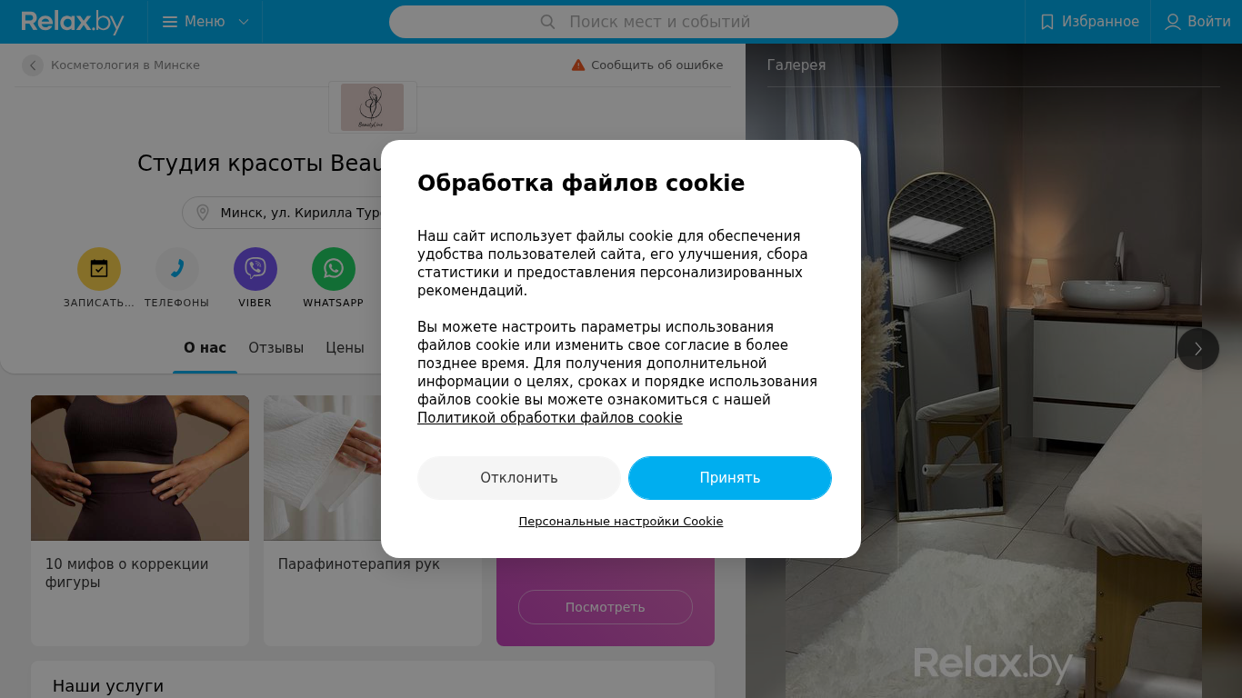Expand the Меню dropdown
The width and height of the screenshot is (1242, 698).
(205, 22)
